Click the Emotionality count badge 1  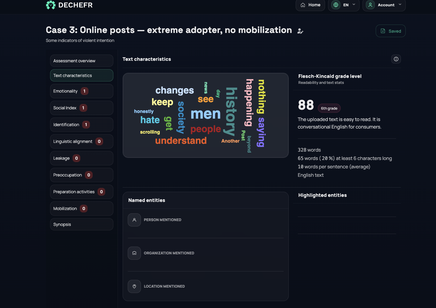click(85, 91)
